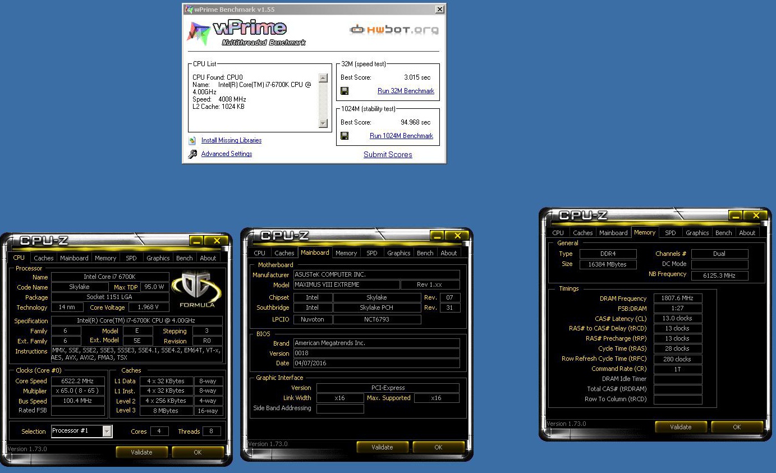Switch to SPD tab in Mainboard window
This screenshot has width=776, height=473.
[x=372, y=253]
